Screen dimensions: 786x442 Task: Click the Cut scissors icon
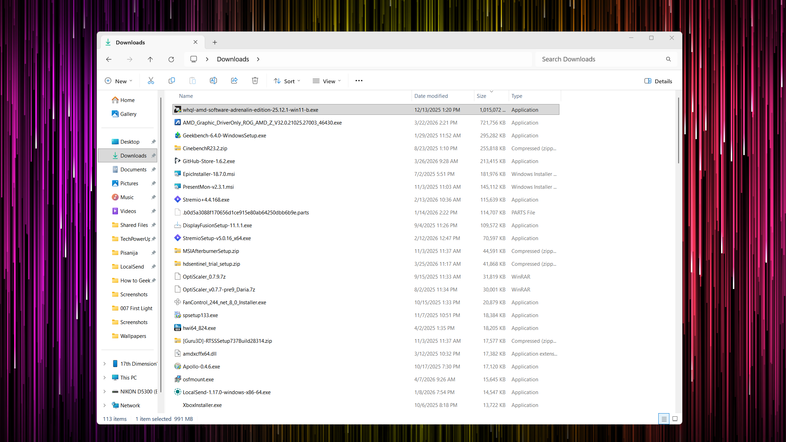click(x=151, y=81)
